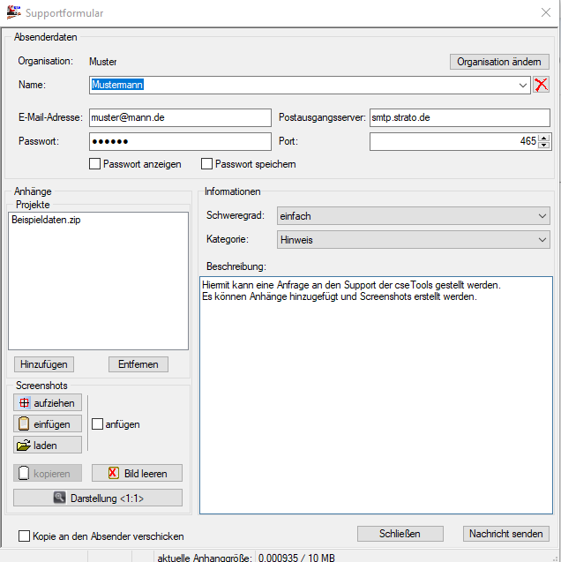Expand the Name combo box arrow
Viewport: 561px width, 562px height.
coord(524,85)
